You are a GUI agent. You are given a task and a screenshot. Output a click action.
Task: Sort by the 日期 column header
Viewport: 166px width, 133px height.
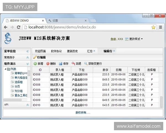[x=119, y=70]
